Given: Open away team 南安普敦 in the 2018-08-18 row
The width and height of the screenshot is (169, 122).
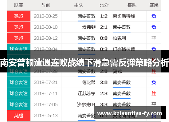Looking at the screenshot, I should point(122,27).
